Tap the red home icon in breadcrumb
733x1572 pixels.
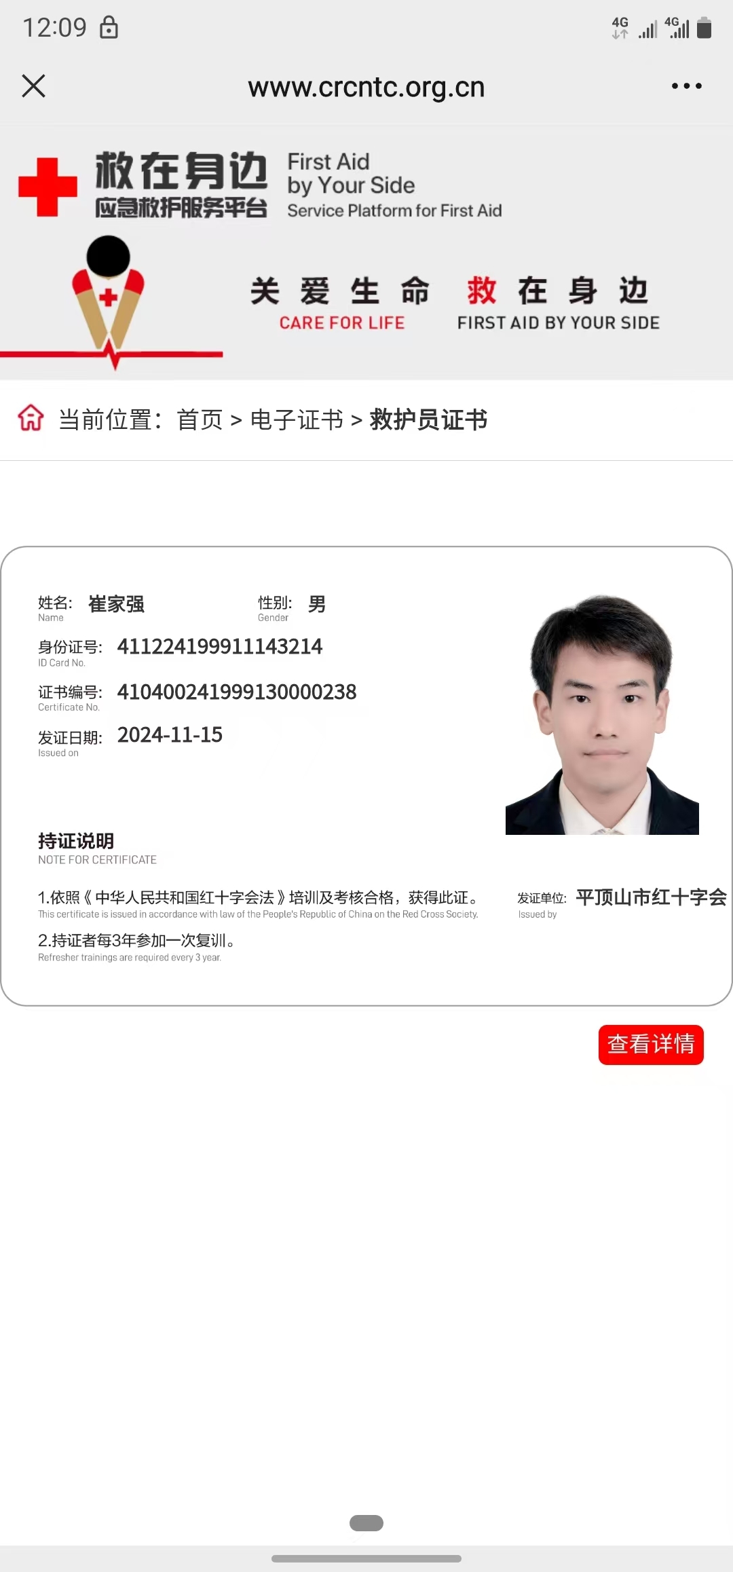31,418
